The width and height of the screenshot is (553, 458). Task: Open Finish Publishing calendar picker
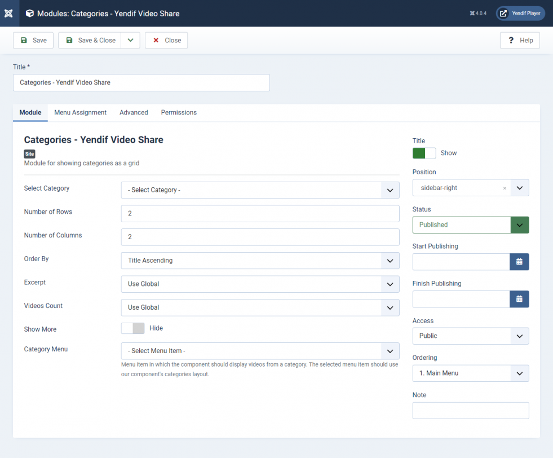[519, 299]
